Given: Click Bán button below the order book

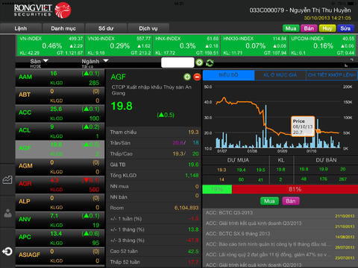Looking at the screenshot, I should (291, 201).
